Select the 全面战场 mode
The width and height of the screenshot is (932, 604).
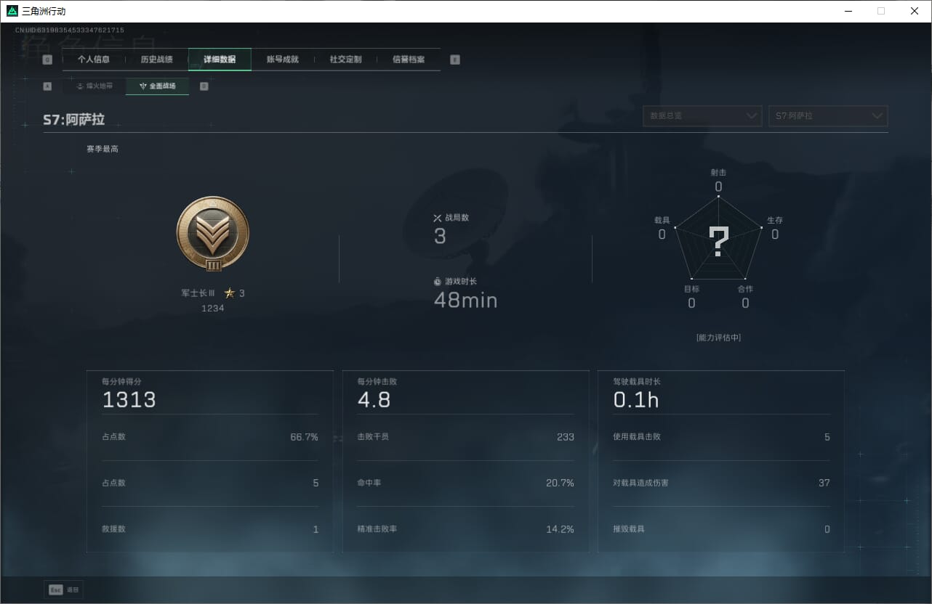[x=158, y=86]
